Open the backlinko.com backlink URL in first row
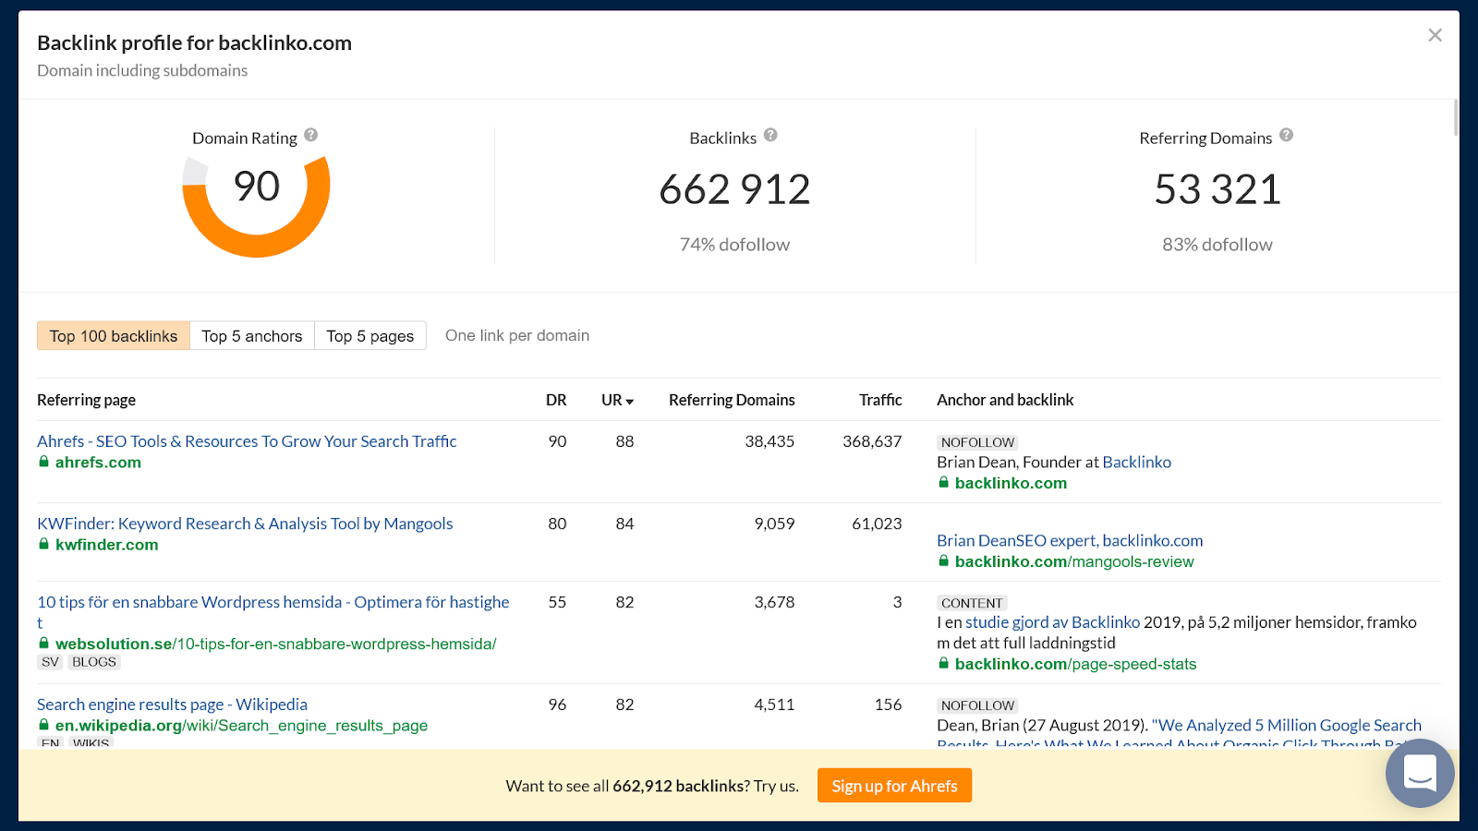Image resolution: width=1478 pixels, height=831 pixels. click(x=1011, y=483)
